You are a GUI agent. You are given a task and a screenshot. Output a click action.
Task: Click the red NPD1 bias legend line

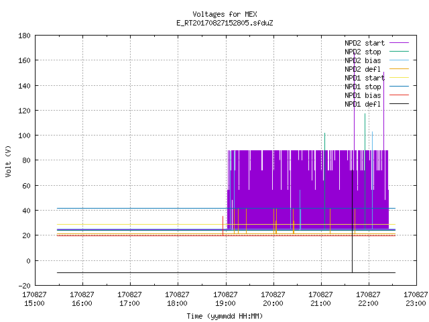coord(399,95)
